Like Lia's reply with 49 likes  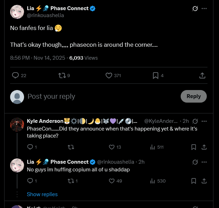pos(115,181)
